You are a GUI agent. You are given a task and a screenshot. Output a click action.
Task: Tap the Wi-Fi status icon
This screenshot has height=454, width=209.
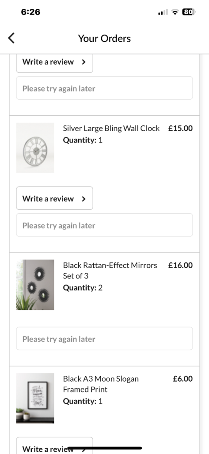(175, 12)
